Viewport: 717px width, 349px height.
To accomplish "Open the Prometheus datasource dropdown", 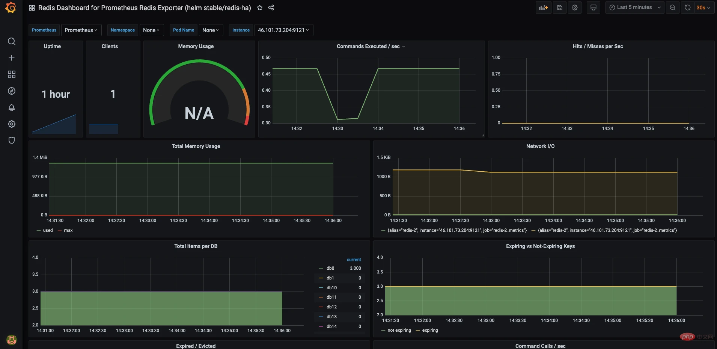I will [81, 30].
